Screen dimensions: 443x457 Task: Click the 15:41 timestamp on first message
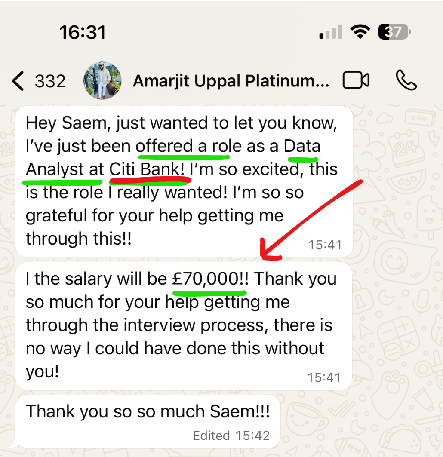click(x=325, y=245)
